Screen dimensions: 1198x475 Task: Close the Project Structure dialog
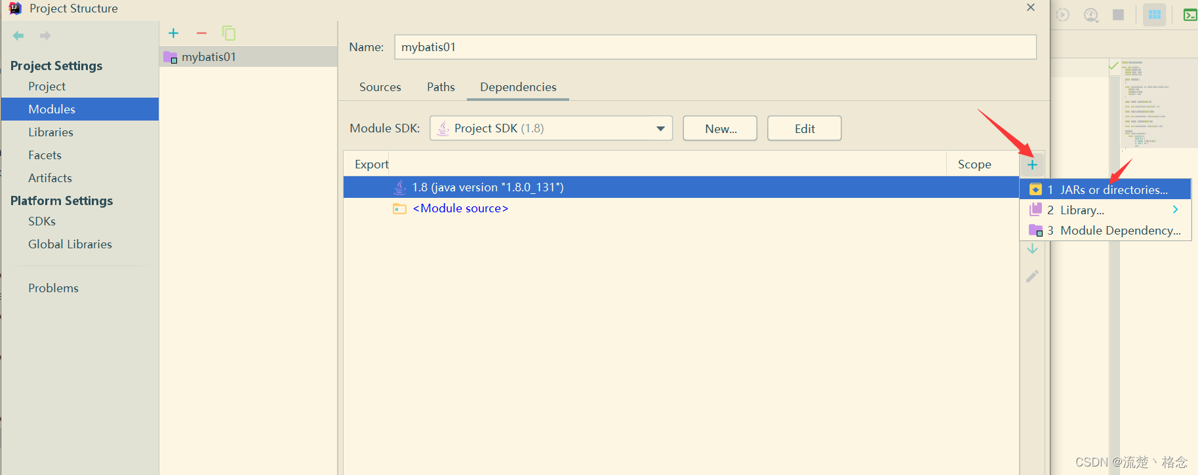pyautogui.click(x=1031, y=7)
